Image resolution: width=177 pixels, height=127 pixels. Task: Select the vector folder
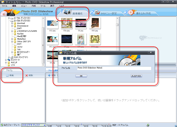(20, 47)
